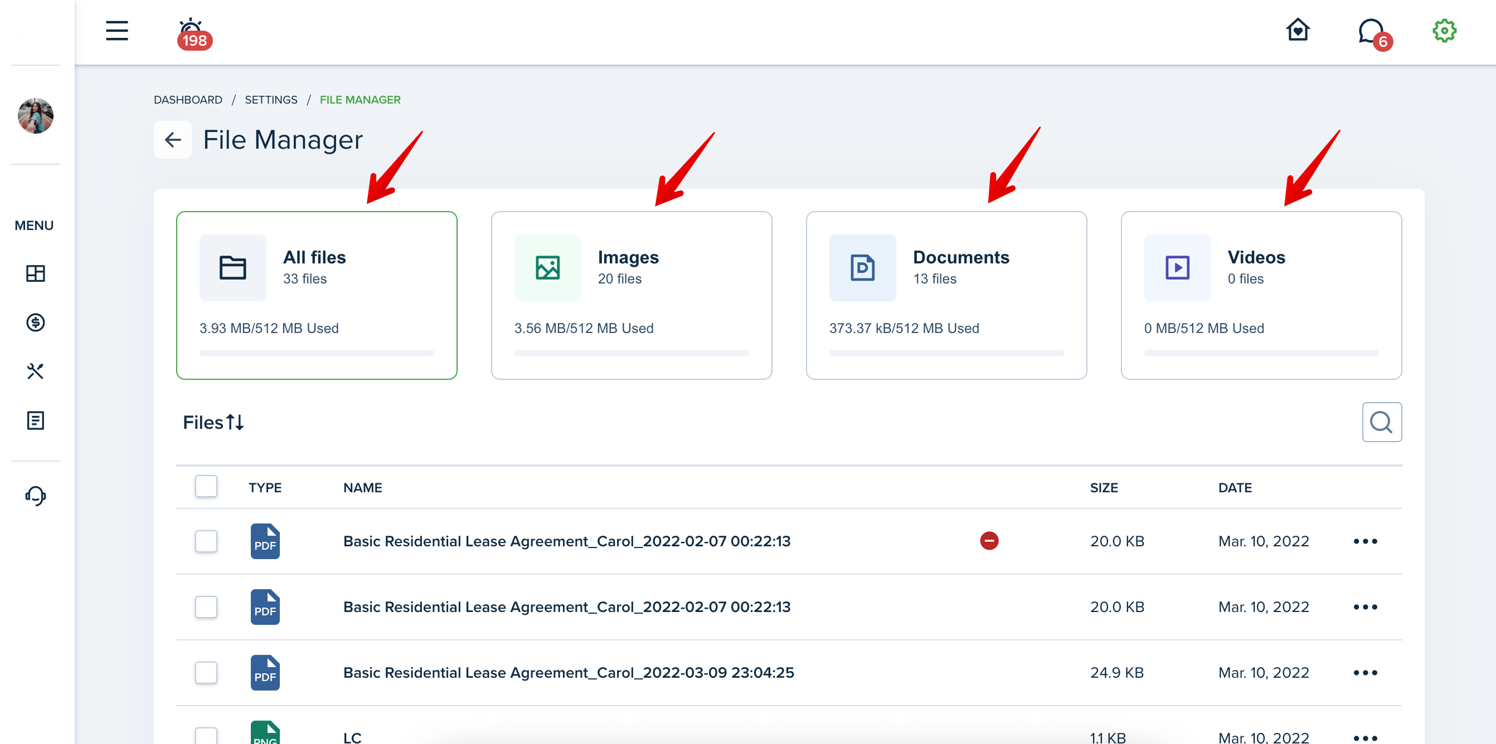Open the home heart icon
The height and width of the screenshot is (744, 1496).
(x=1298, y=30)
